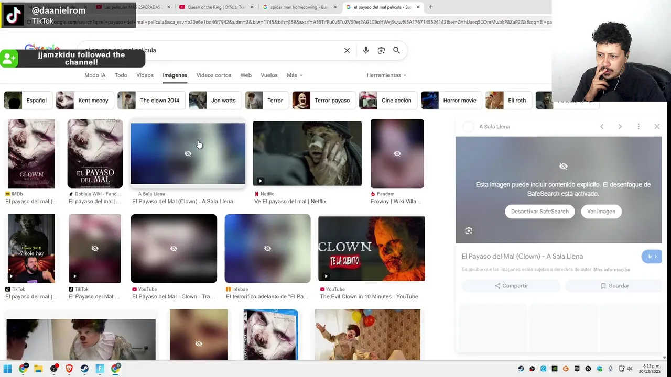The image size is (671, 377).
Task: Select the Imágenes tab
Action: pos(175,75)
